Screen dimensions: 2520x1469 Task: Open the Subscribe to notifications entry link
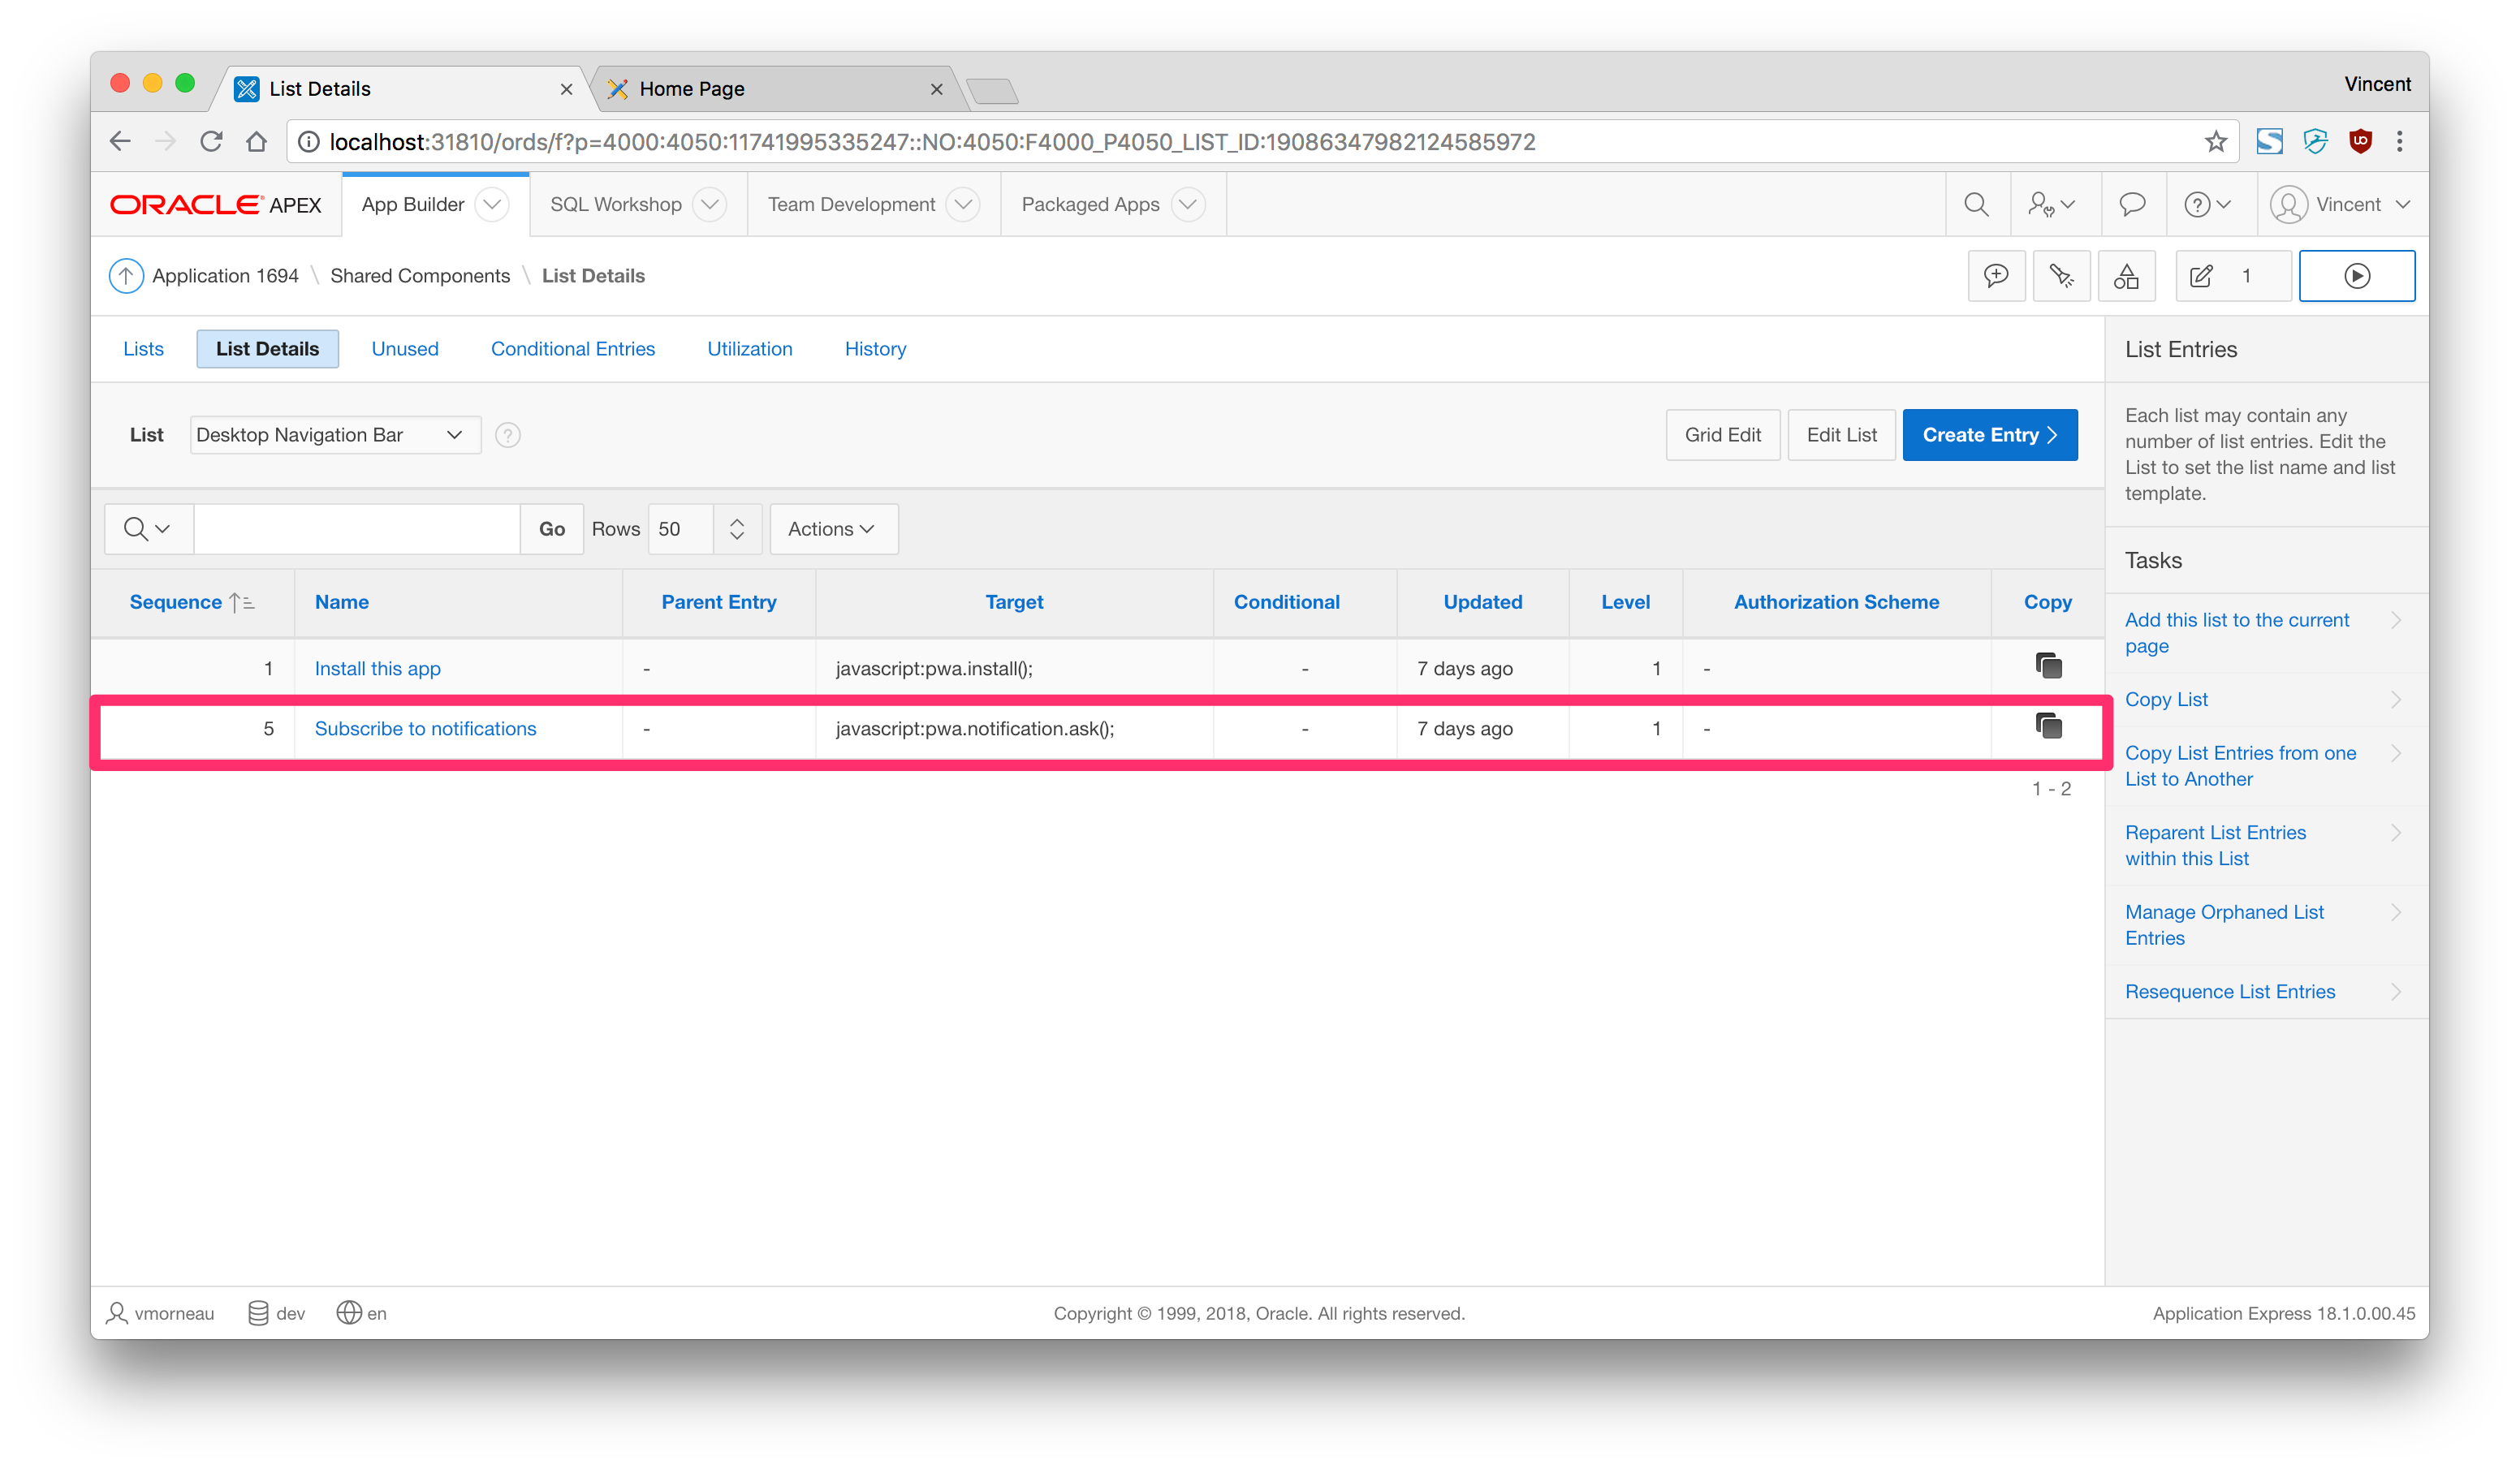(x=425, y=729)
